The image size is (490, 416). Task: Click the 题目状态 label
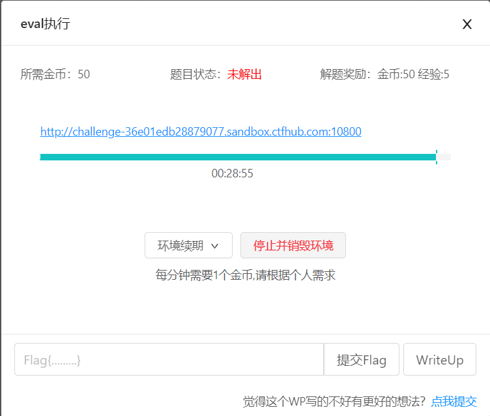pyautogui.click(x=195, y=74)
